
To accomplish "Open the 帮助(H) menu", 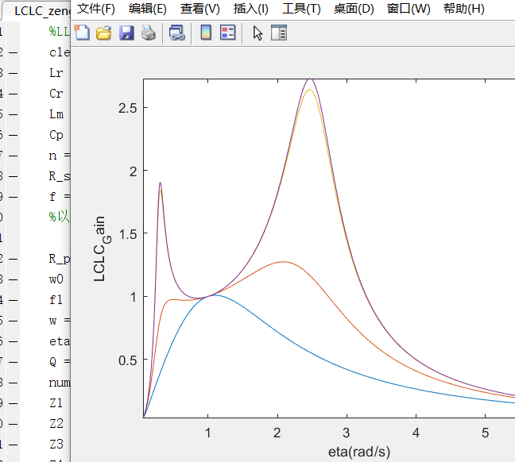I will click(x=464, y=9).
